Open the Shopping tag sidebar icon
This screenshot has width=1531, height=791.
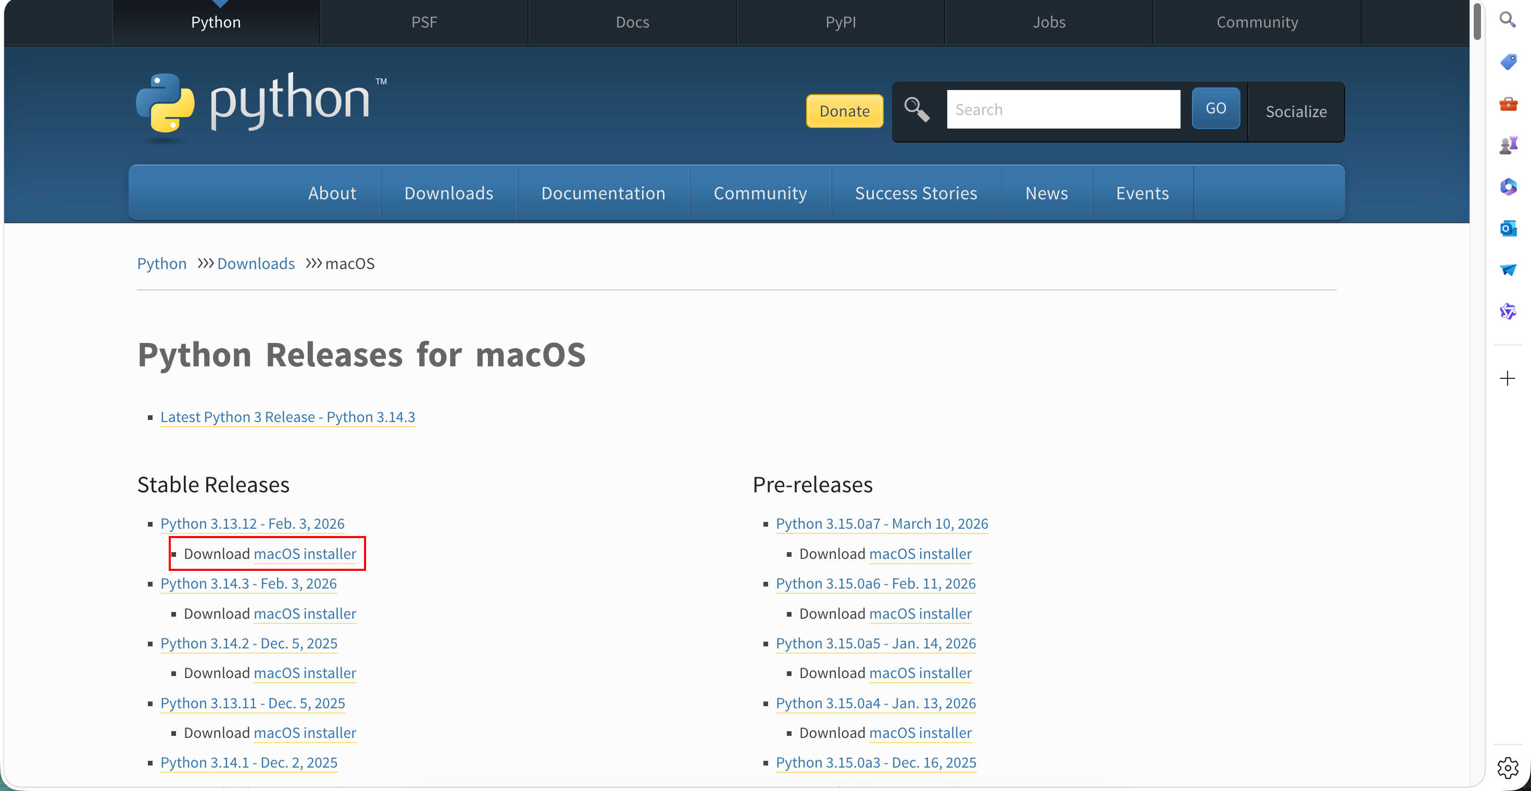[x=1508, y=62]
